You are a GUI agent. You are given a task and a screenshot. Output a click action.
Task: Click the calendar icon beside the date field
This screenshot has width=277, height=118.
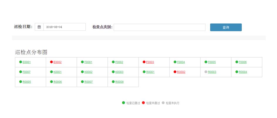(x=39, y=27)
